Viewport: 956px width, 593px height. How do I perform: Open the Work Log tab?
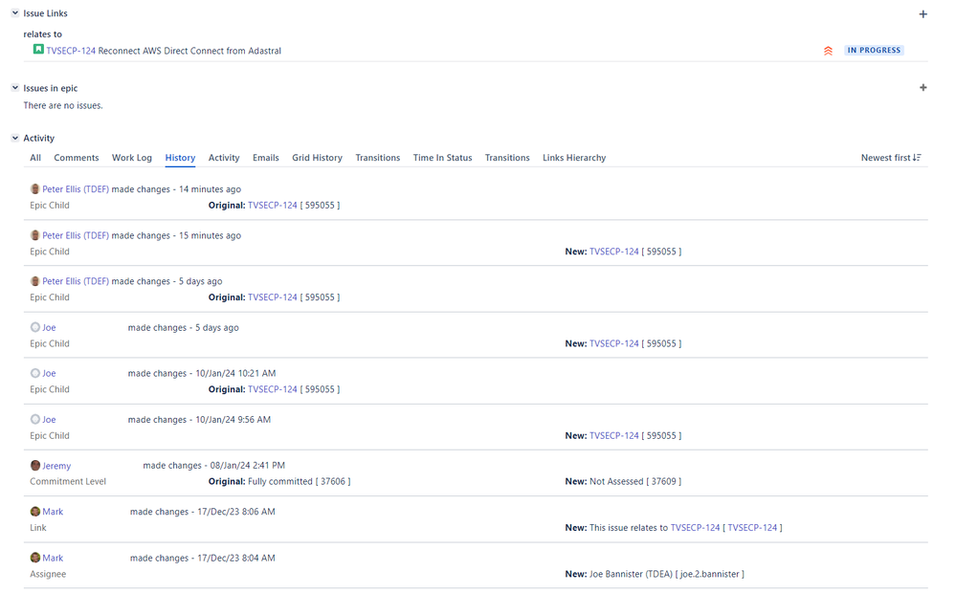pyautogui.click(x=132, y=157)
